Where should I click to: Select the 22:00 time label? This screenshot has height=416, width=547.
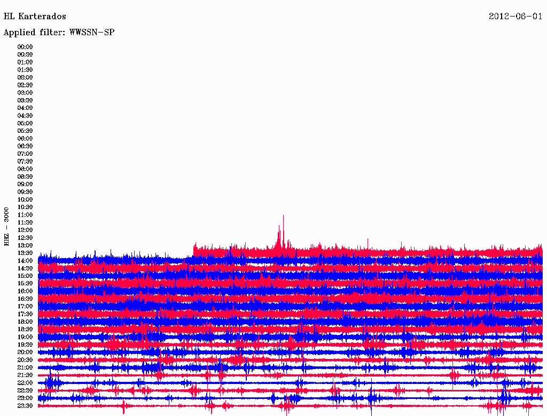click(25, 383)
